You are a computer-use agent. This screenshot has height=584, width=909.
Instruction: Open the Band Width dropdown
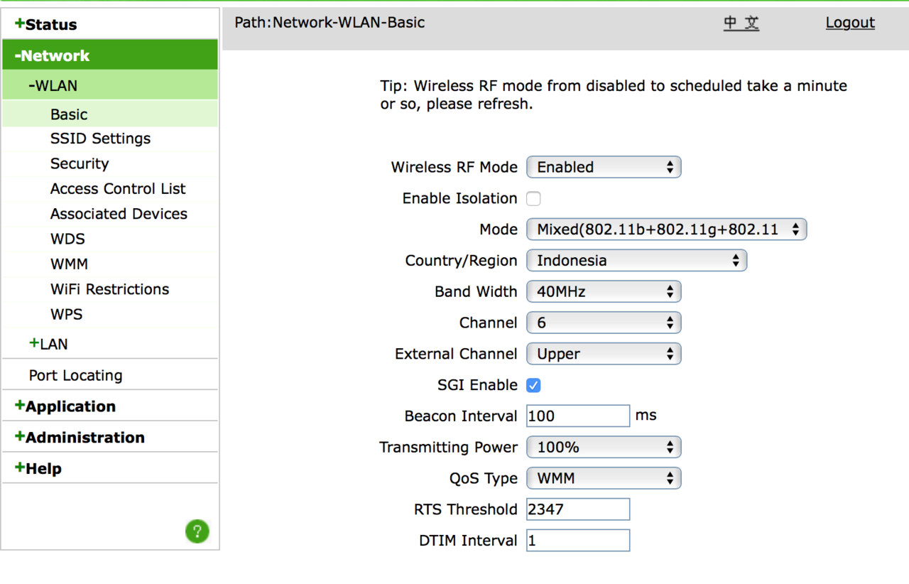tap(604, 291)
